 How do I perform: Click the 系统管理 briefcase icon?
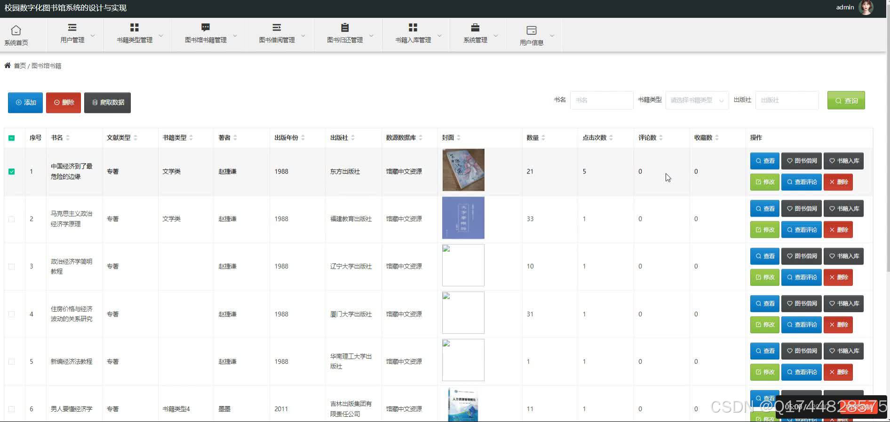475,28
